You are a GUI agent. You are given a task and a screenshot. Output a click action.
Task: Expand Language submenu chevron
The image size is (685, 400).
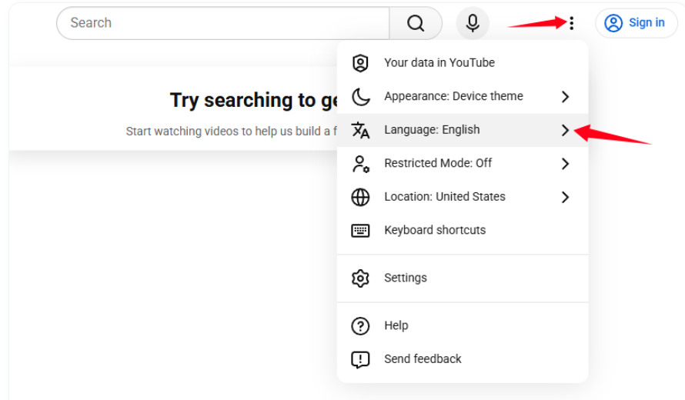tap(565, 130)
